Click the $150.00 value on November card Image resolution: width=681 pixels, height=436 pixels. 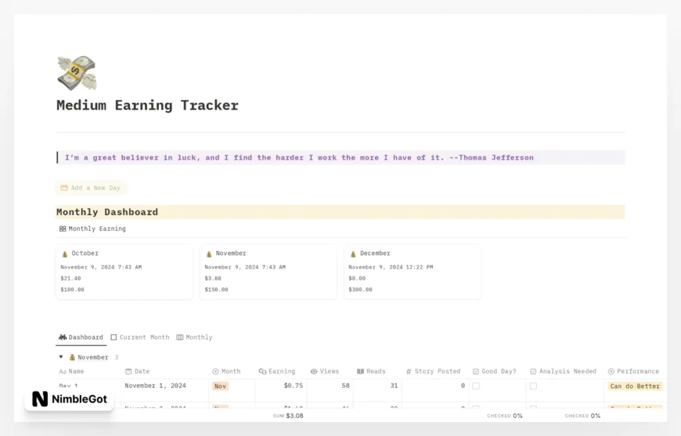[x=216, y=290]
